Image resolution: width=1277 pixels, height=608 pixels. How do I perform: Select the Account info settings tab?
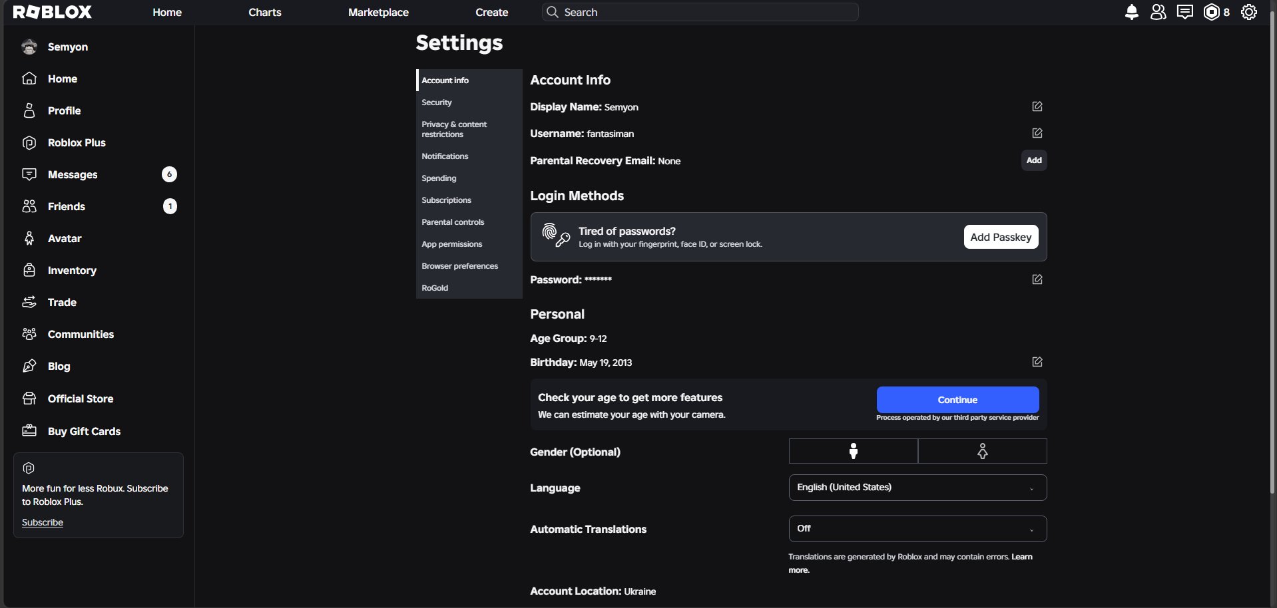(469, 80)
